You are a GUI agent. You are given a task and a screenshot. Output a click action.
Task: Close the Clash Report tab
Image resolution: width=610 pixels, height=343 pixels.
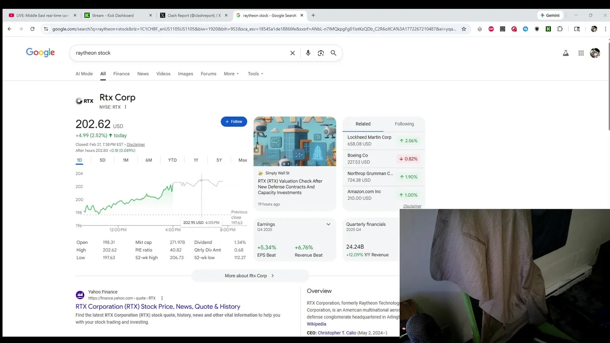pyautogui.click(x=226, y=15)
